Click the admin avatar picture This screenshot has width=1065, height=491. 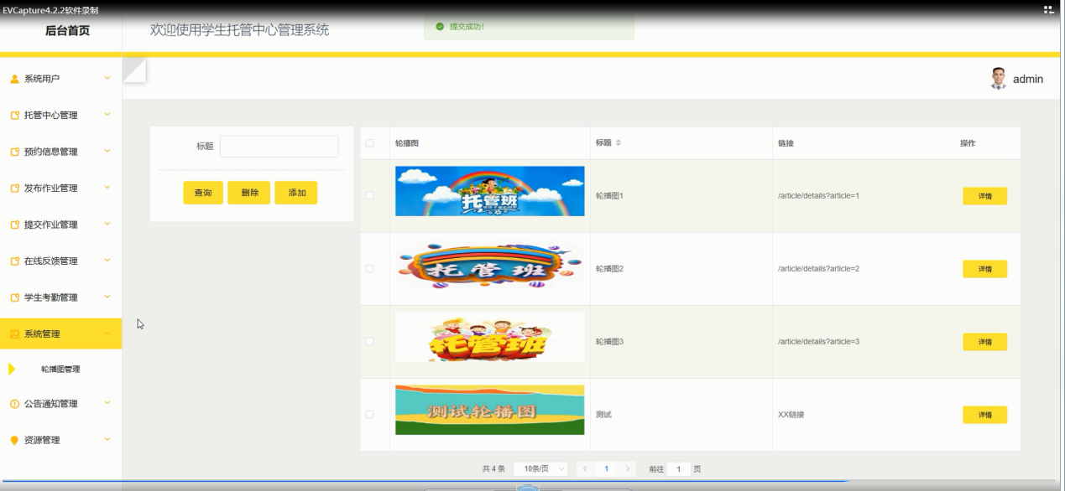998,79
